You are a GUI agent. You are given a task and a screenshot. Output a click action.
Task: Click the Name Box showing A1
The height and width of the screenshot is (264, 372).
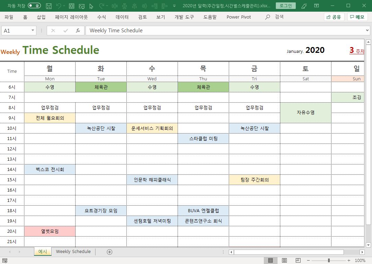tap(16, 31)
